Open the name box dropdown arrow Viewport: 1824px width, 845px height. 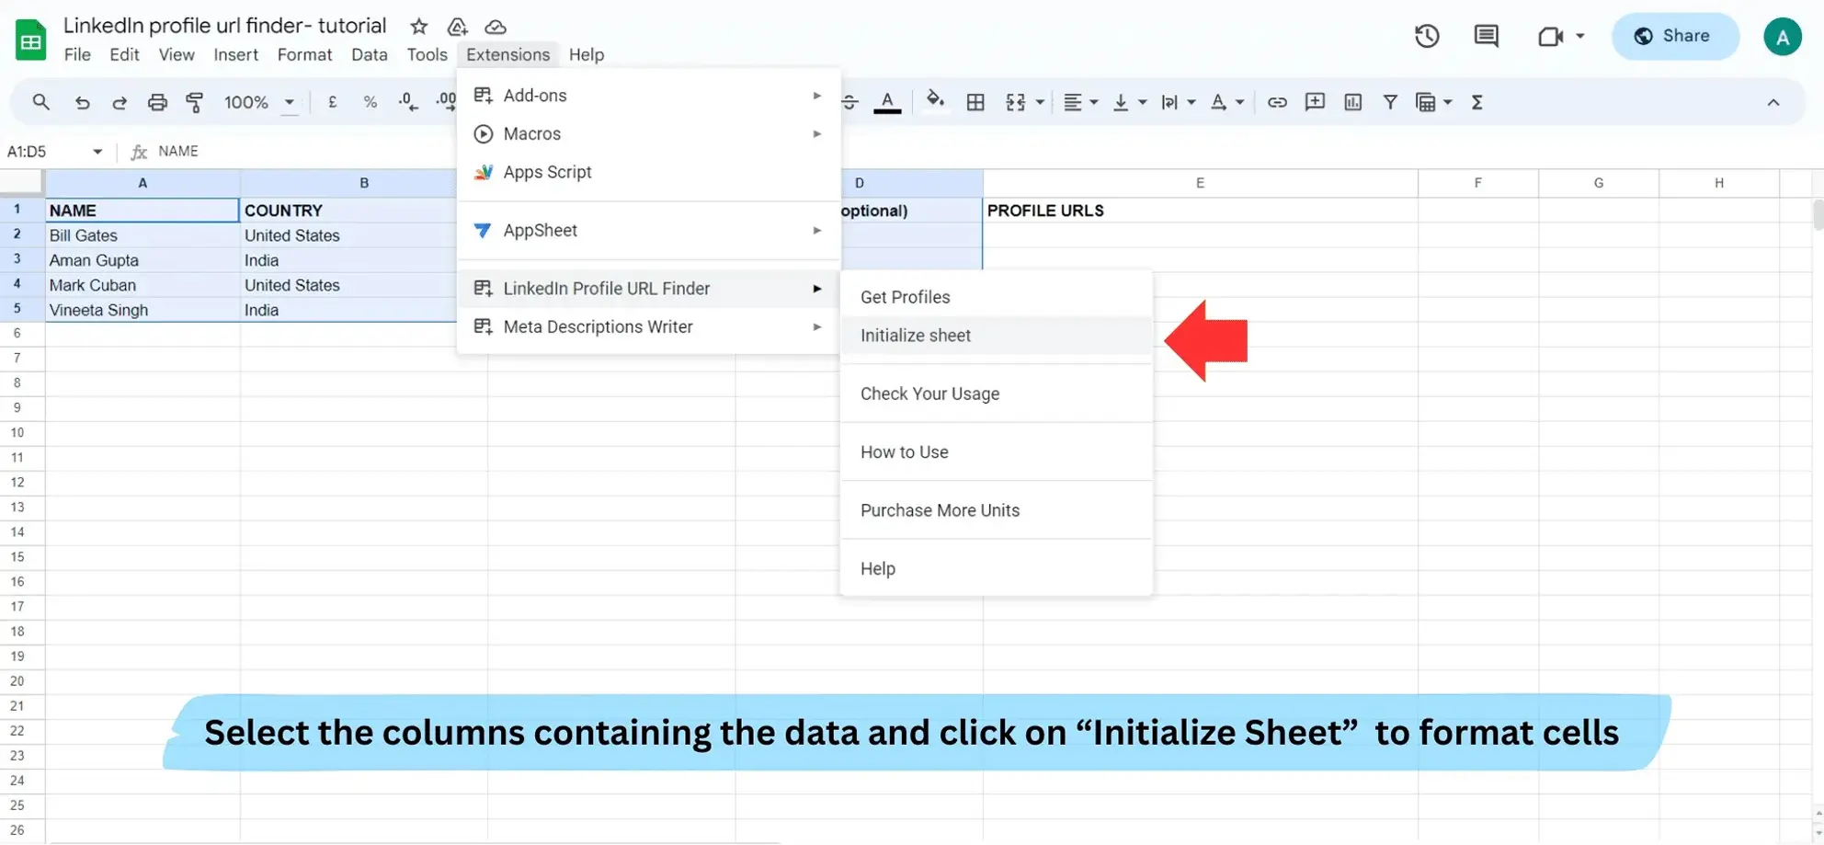[x=97, y=152]
